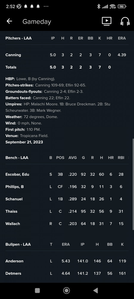This screenshot has height=299, width=134.
Task: Tap the ERA column header in Pitchers
Action: (122, 38)
